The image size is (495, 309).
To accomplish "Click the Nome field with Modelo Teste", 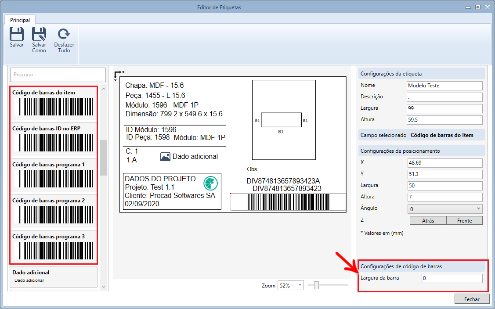I will pos(444,86).
